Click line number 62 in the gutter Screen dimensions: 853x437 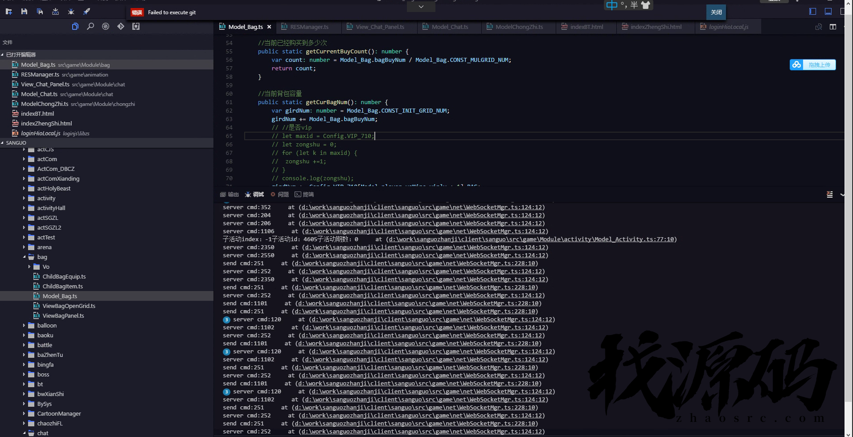click(229, 110)
